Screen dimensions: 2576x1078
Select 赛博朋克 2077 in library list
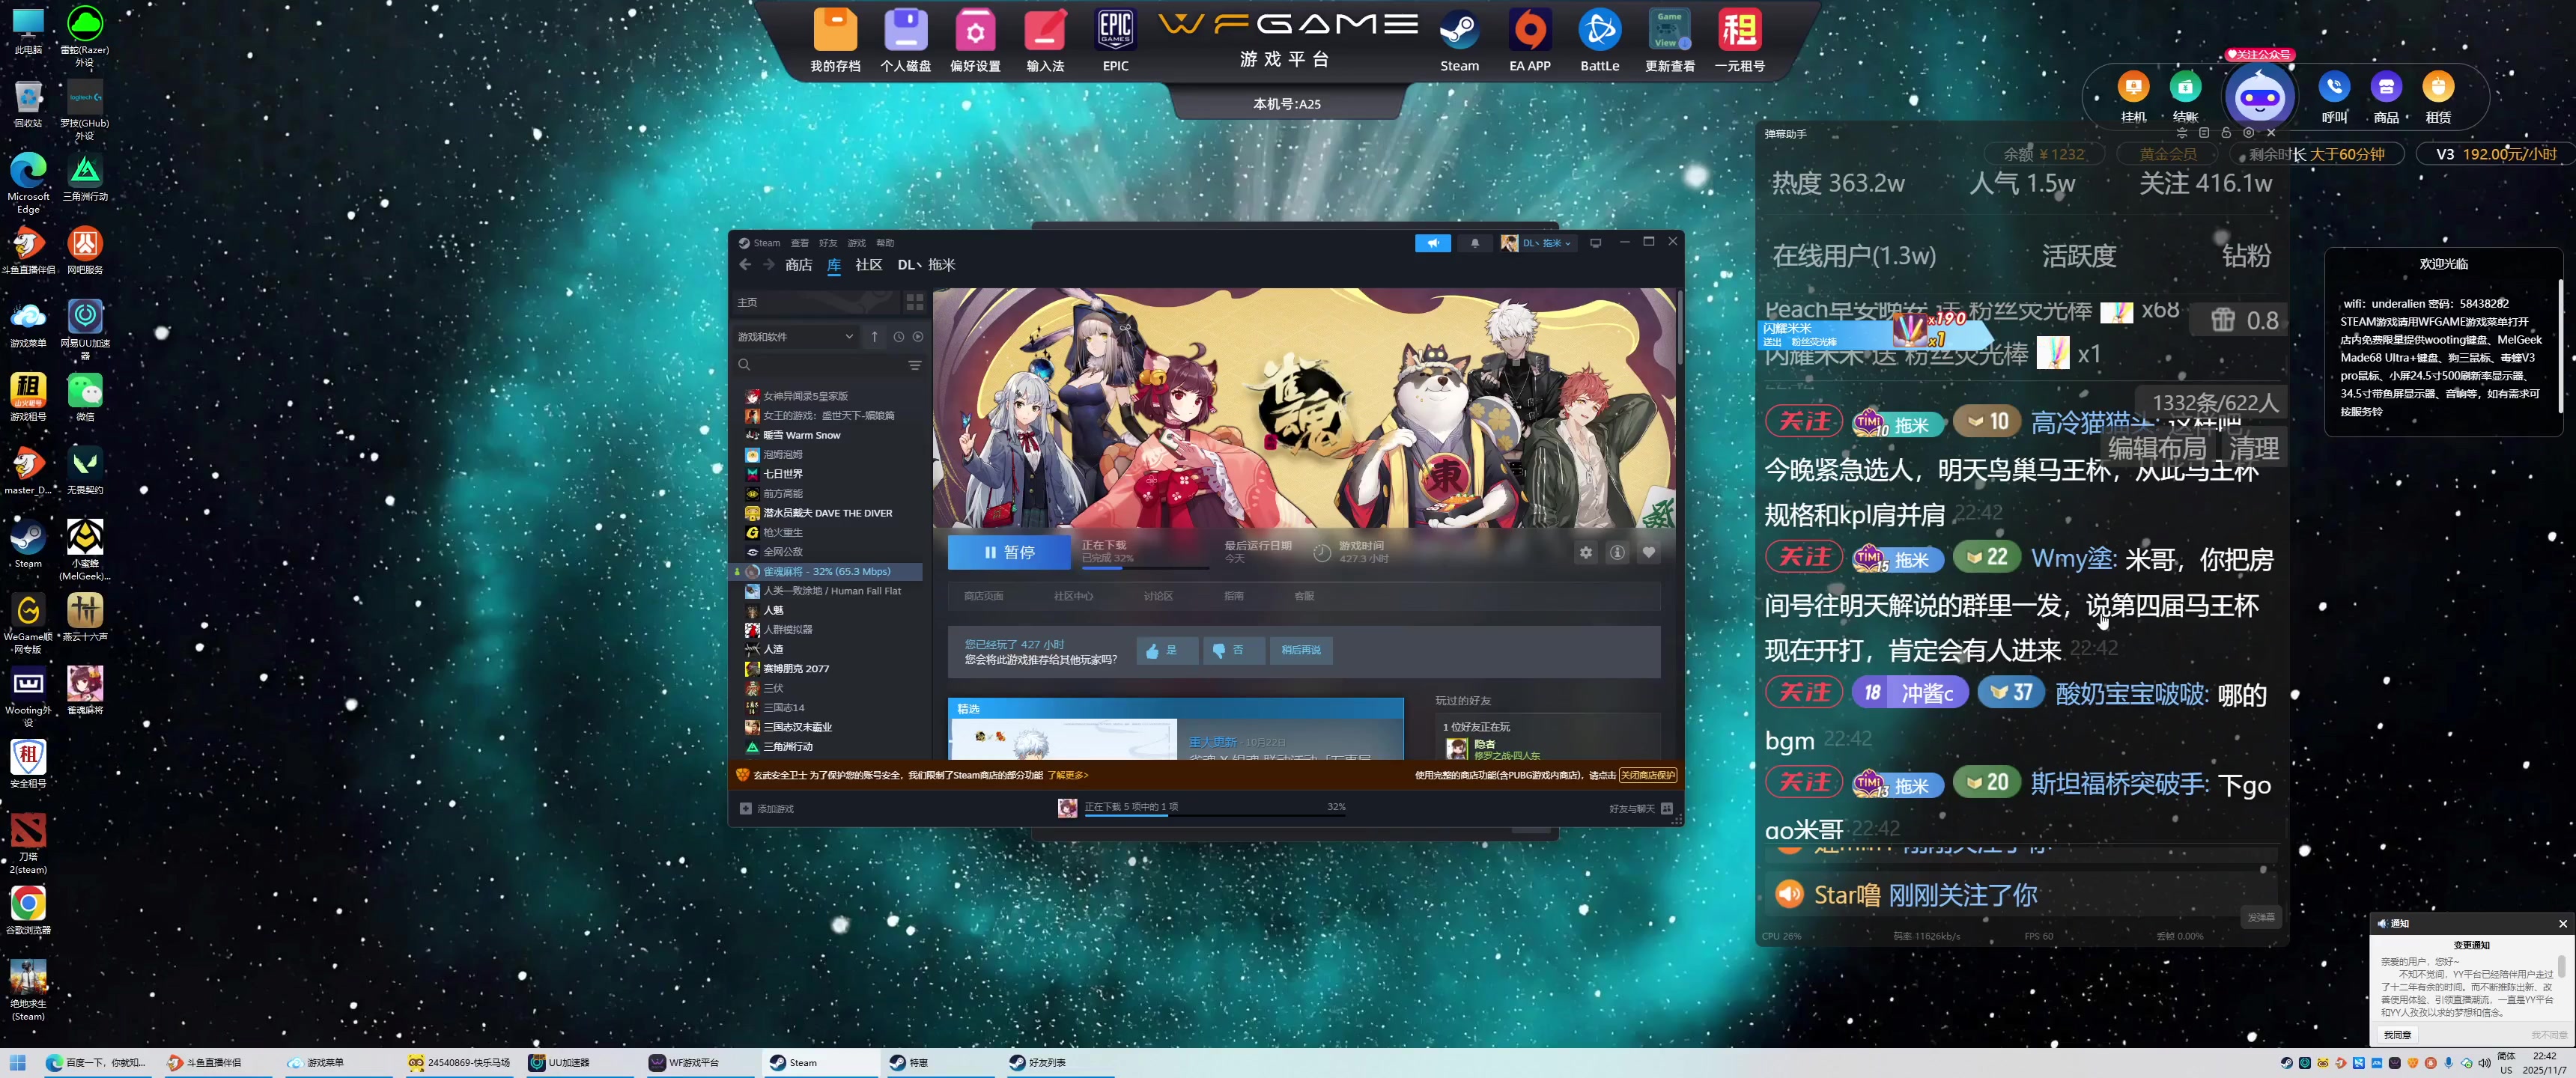pyautogui.click(x=795, y=668)
